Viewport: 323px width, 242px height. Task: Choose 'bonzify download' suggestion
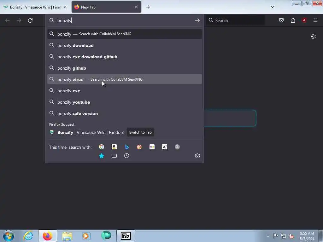pyautogui.click(x=124, y=45)
